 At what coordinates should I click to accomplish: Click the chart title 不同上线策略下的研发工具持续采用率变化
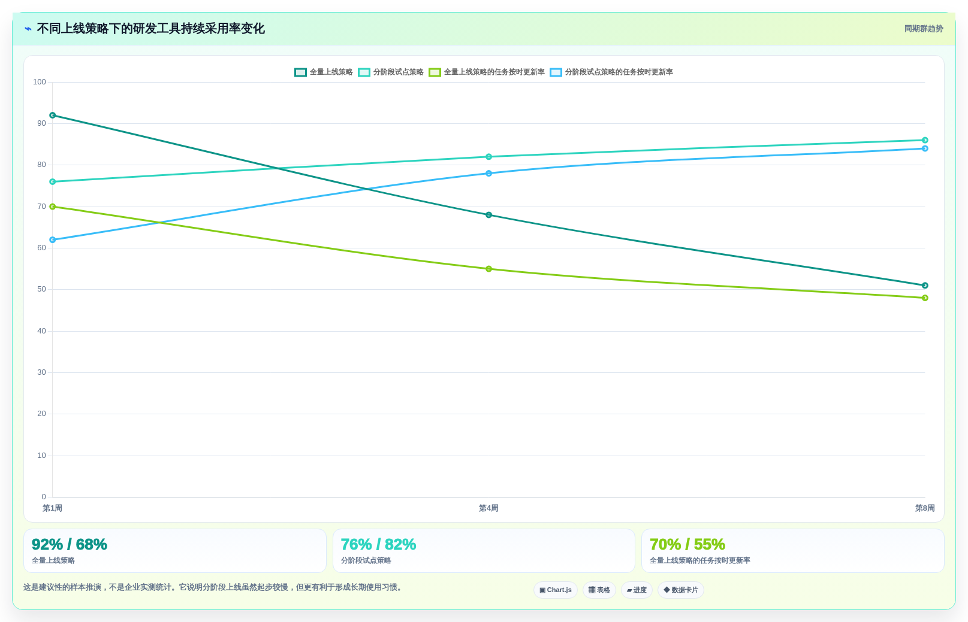[150, 29]
